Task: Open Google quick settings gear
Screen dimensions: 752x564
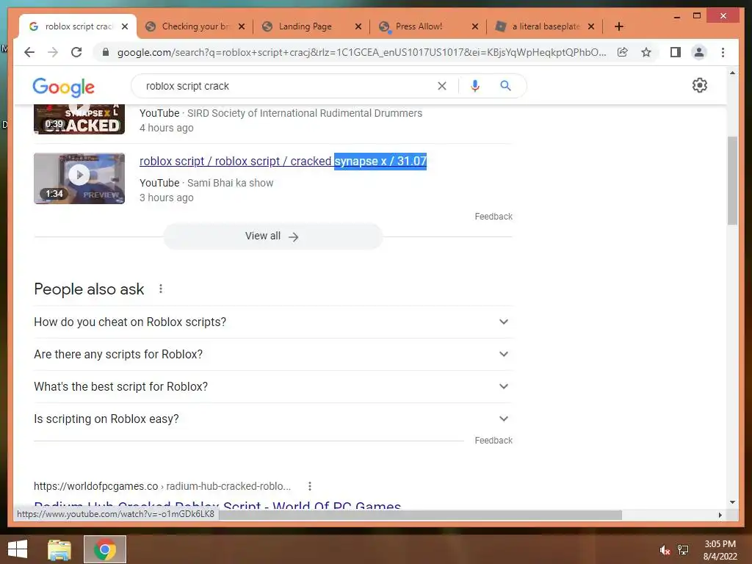Action: tap(700, 85)
